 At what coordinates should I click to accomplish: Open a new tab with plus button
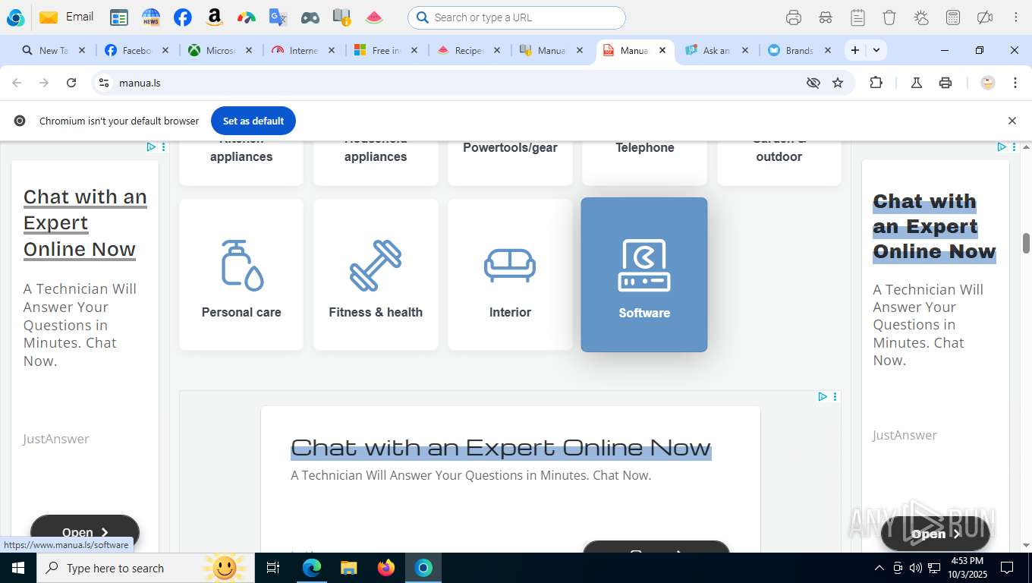[855, 50]
